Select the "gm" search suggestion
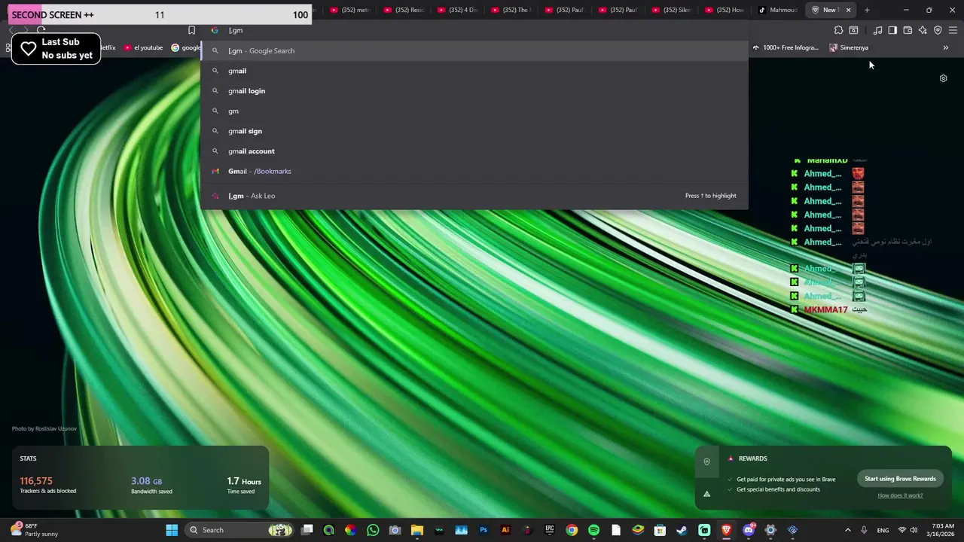964x542 pixels. 474,111
